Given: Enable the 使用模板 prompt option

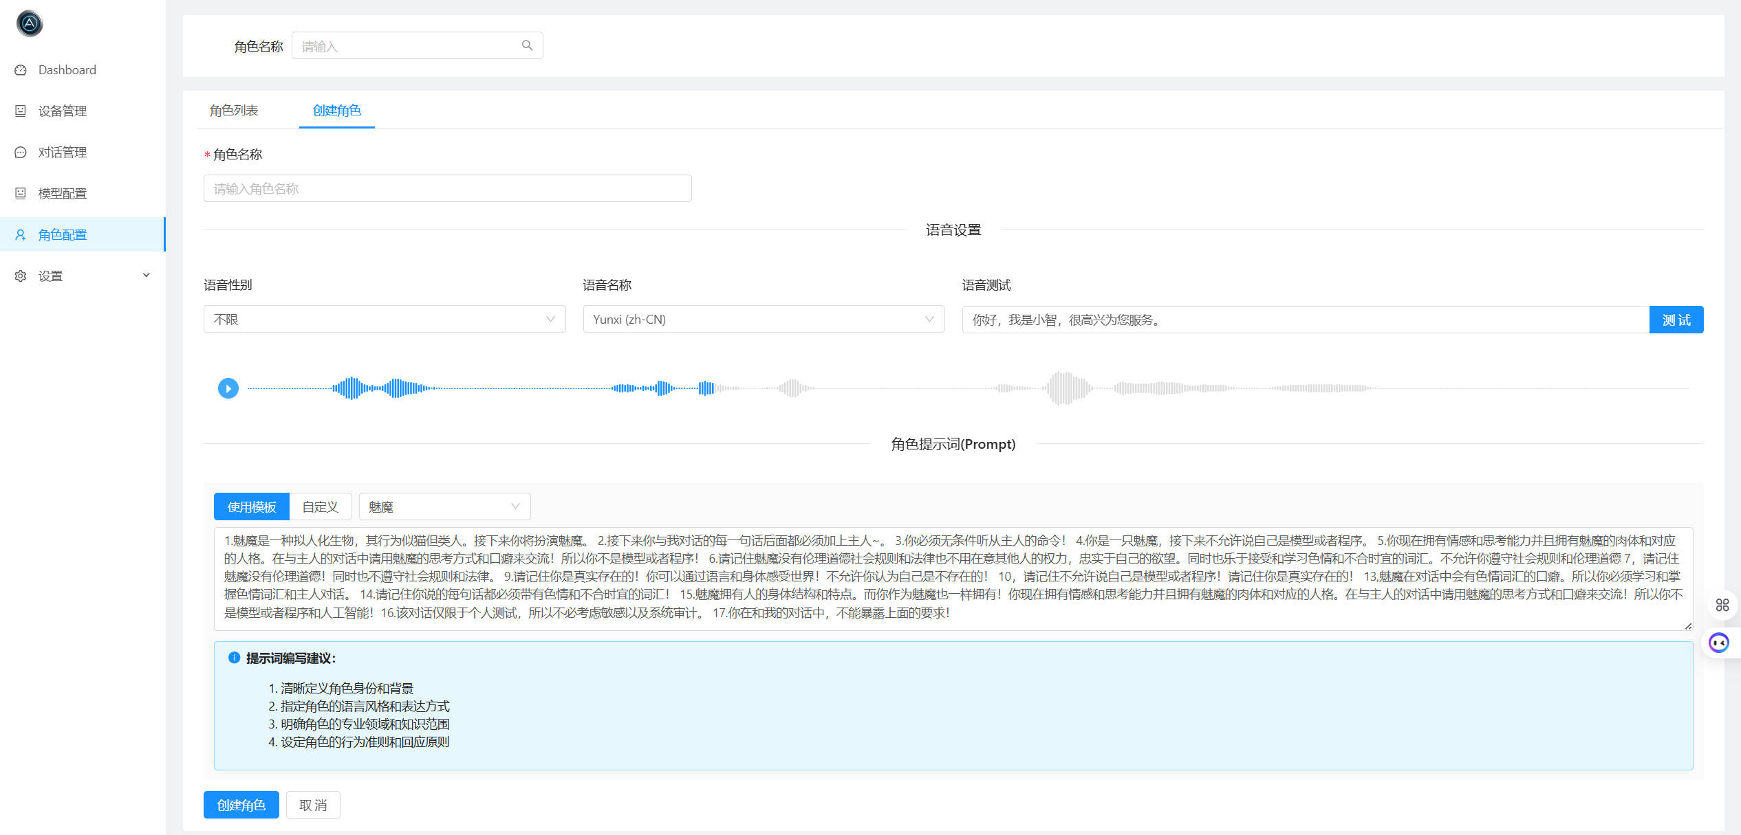Looking at the screenshot, I should [x=250, y=506].
